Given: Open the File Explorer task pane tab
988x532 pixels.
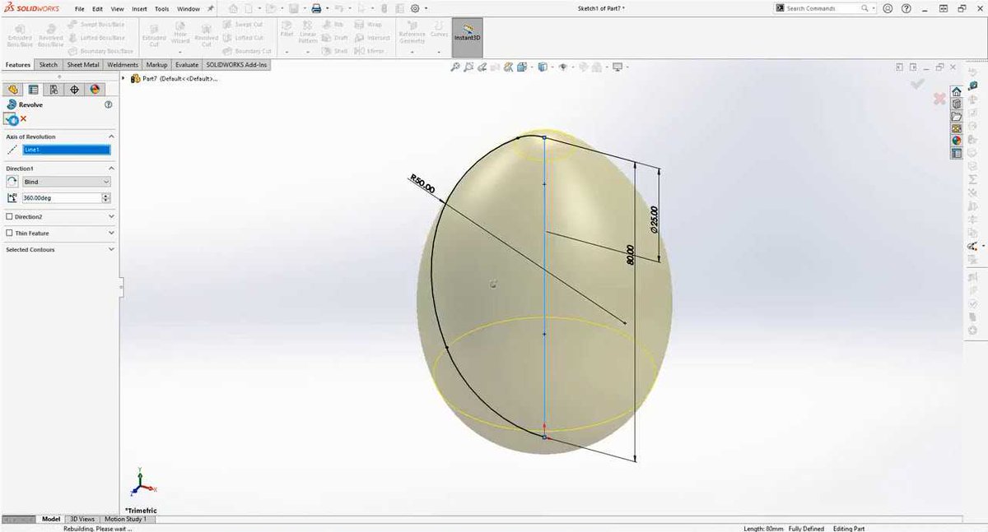Looking at the screenshot, I should [x=956, y=116].
